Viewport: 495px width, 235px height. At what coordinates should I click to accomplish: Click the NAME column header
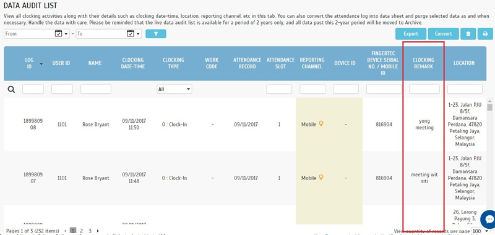[95, 64]
